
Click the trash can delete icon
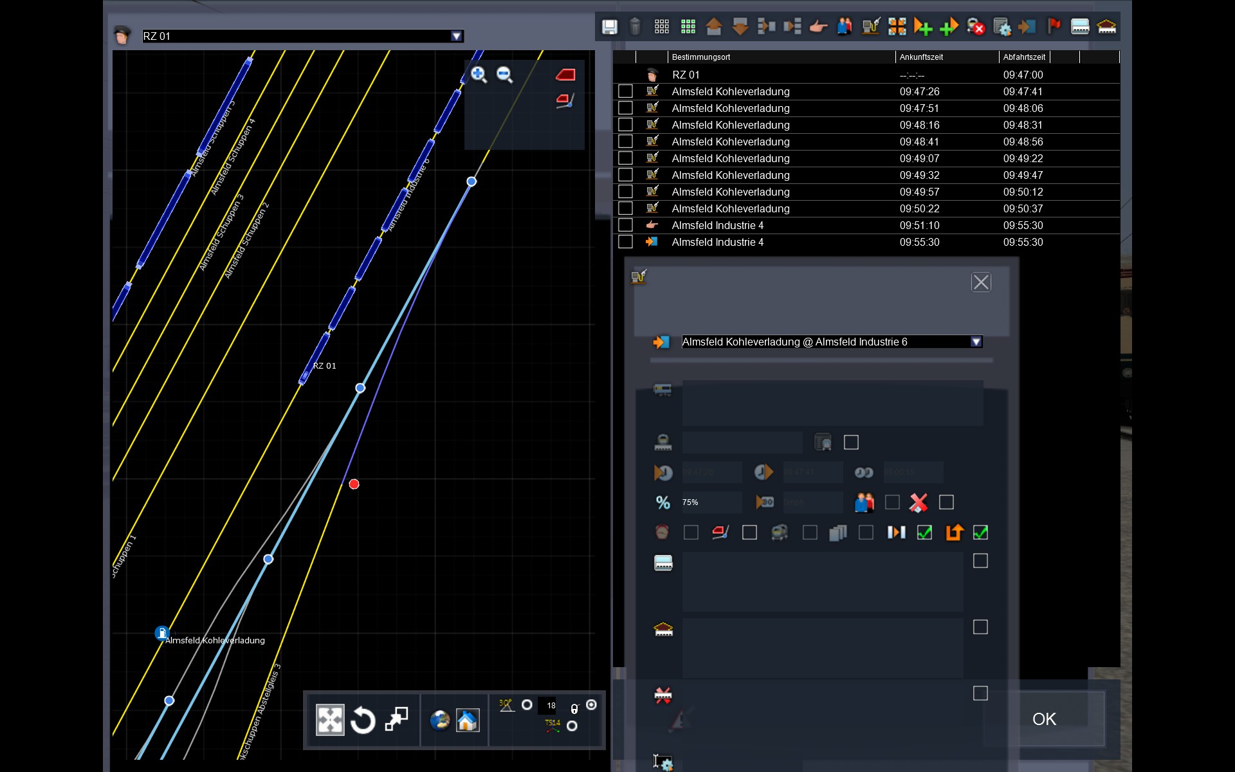[x=635, y=26]
